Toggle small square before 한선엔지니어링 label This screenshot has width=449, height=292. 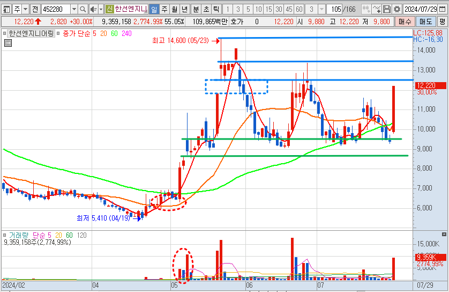[4, 34]
